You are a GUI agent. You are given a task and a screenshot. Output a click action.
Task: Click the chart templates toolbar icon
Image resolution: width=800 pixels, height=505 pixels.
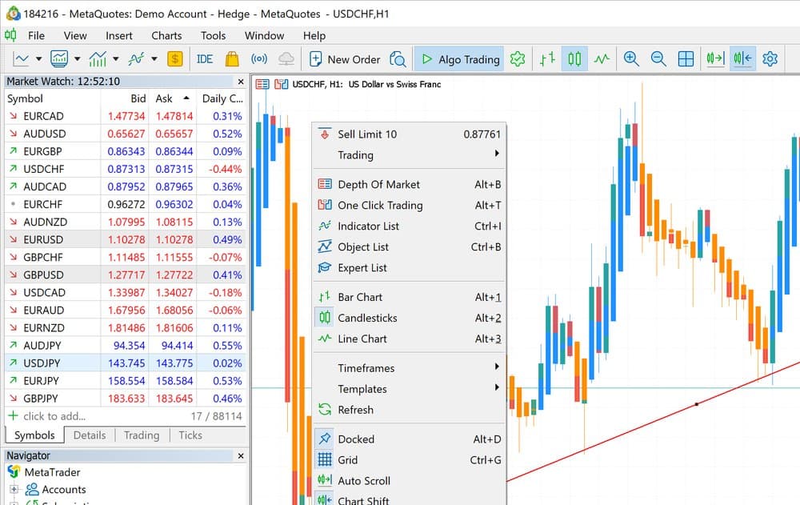pyautogui.click(x=59, y=59)
